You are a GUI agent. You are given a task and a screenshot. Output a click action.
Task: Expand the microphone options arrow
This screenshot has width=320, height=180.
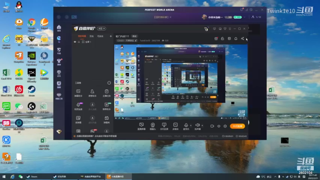click(x=191, y=125)
